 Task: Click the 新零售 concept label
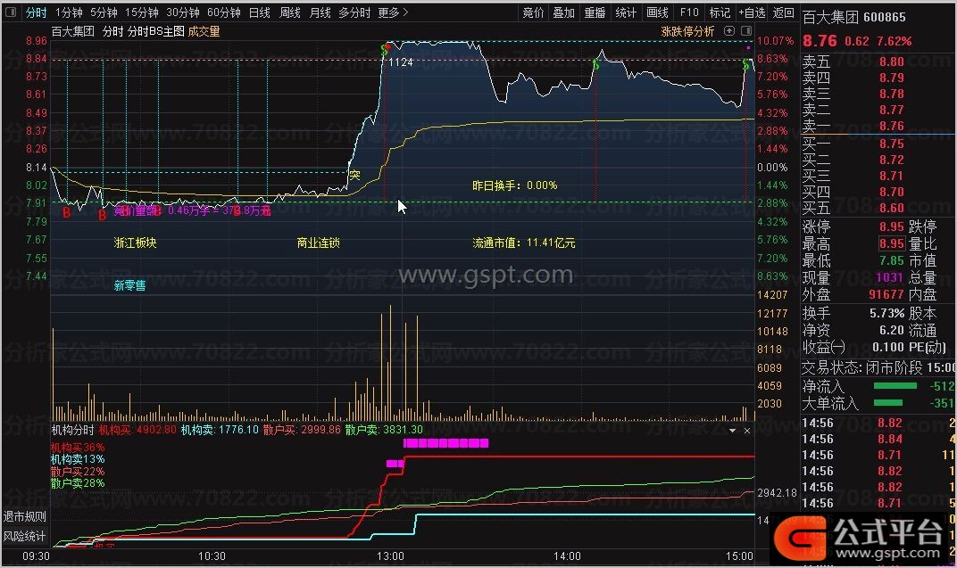[129, 285]
